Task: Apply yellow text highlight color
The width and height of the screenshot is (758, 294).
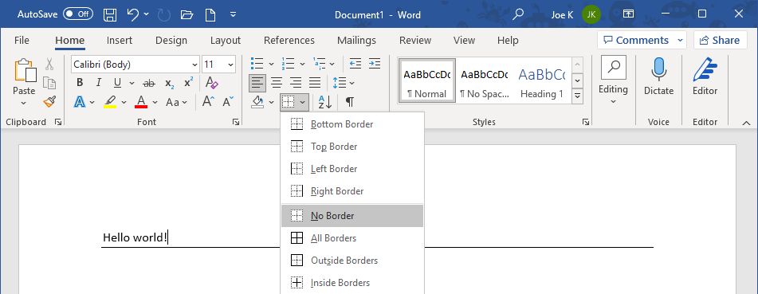Action: tap(110, 101)
